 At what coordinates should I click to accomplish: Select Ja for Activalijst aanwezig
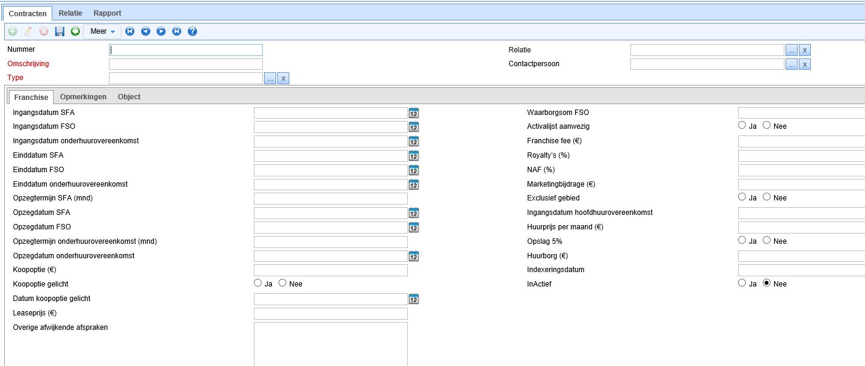pyautogui.click(x=742, y=125)
